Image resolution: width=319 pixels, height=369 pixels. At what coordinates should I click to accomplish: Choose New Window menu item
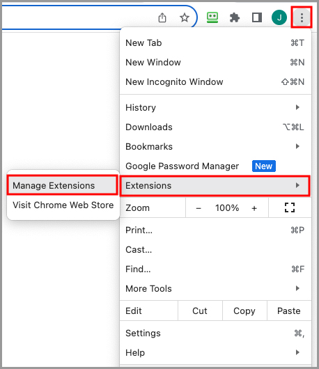[x=215, y=63]
